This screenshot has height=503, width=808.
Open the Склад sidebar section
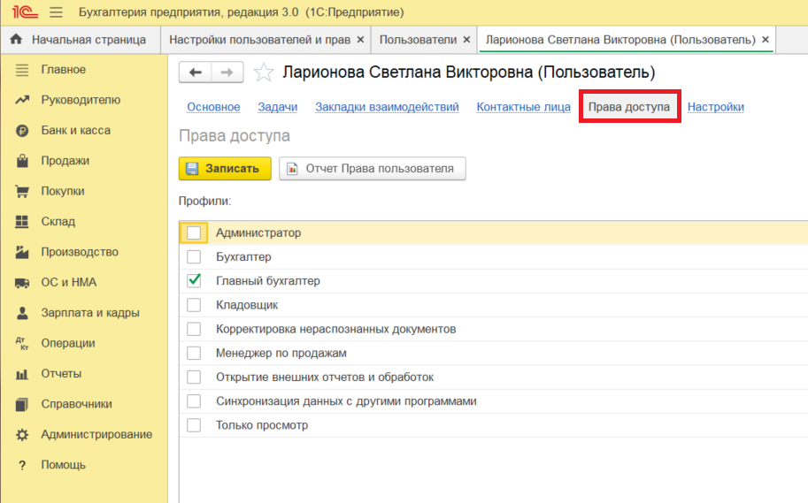coord(58,222)
